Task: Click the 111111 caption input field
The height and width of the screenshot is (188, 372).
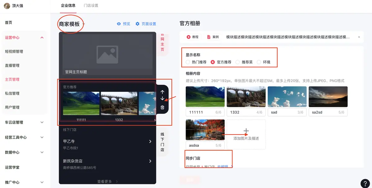Action: [x=205, y=112]
